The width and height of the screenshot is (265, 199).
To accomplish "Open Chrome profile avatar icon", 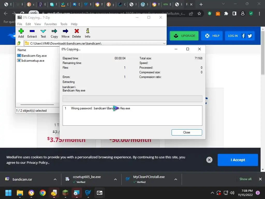I will pyautogui.click(x=243, y=13).
